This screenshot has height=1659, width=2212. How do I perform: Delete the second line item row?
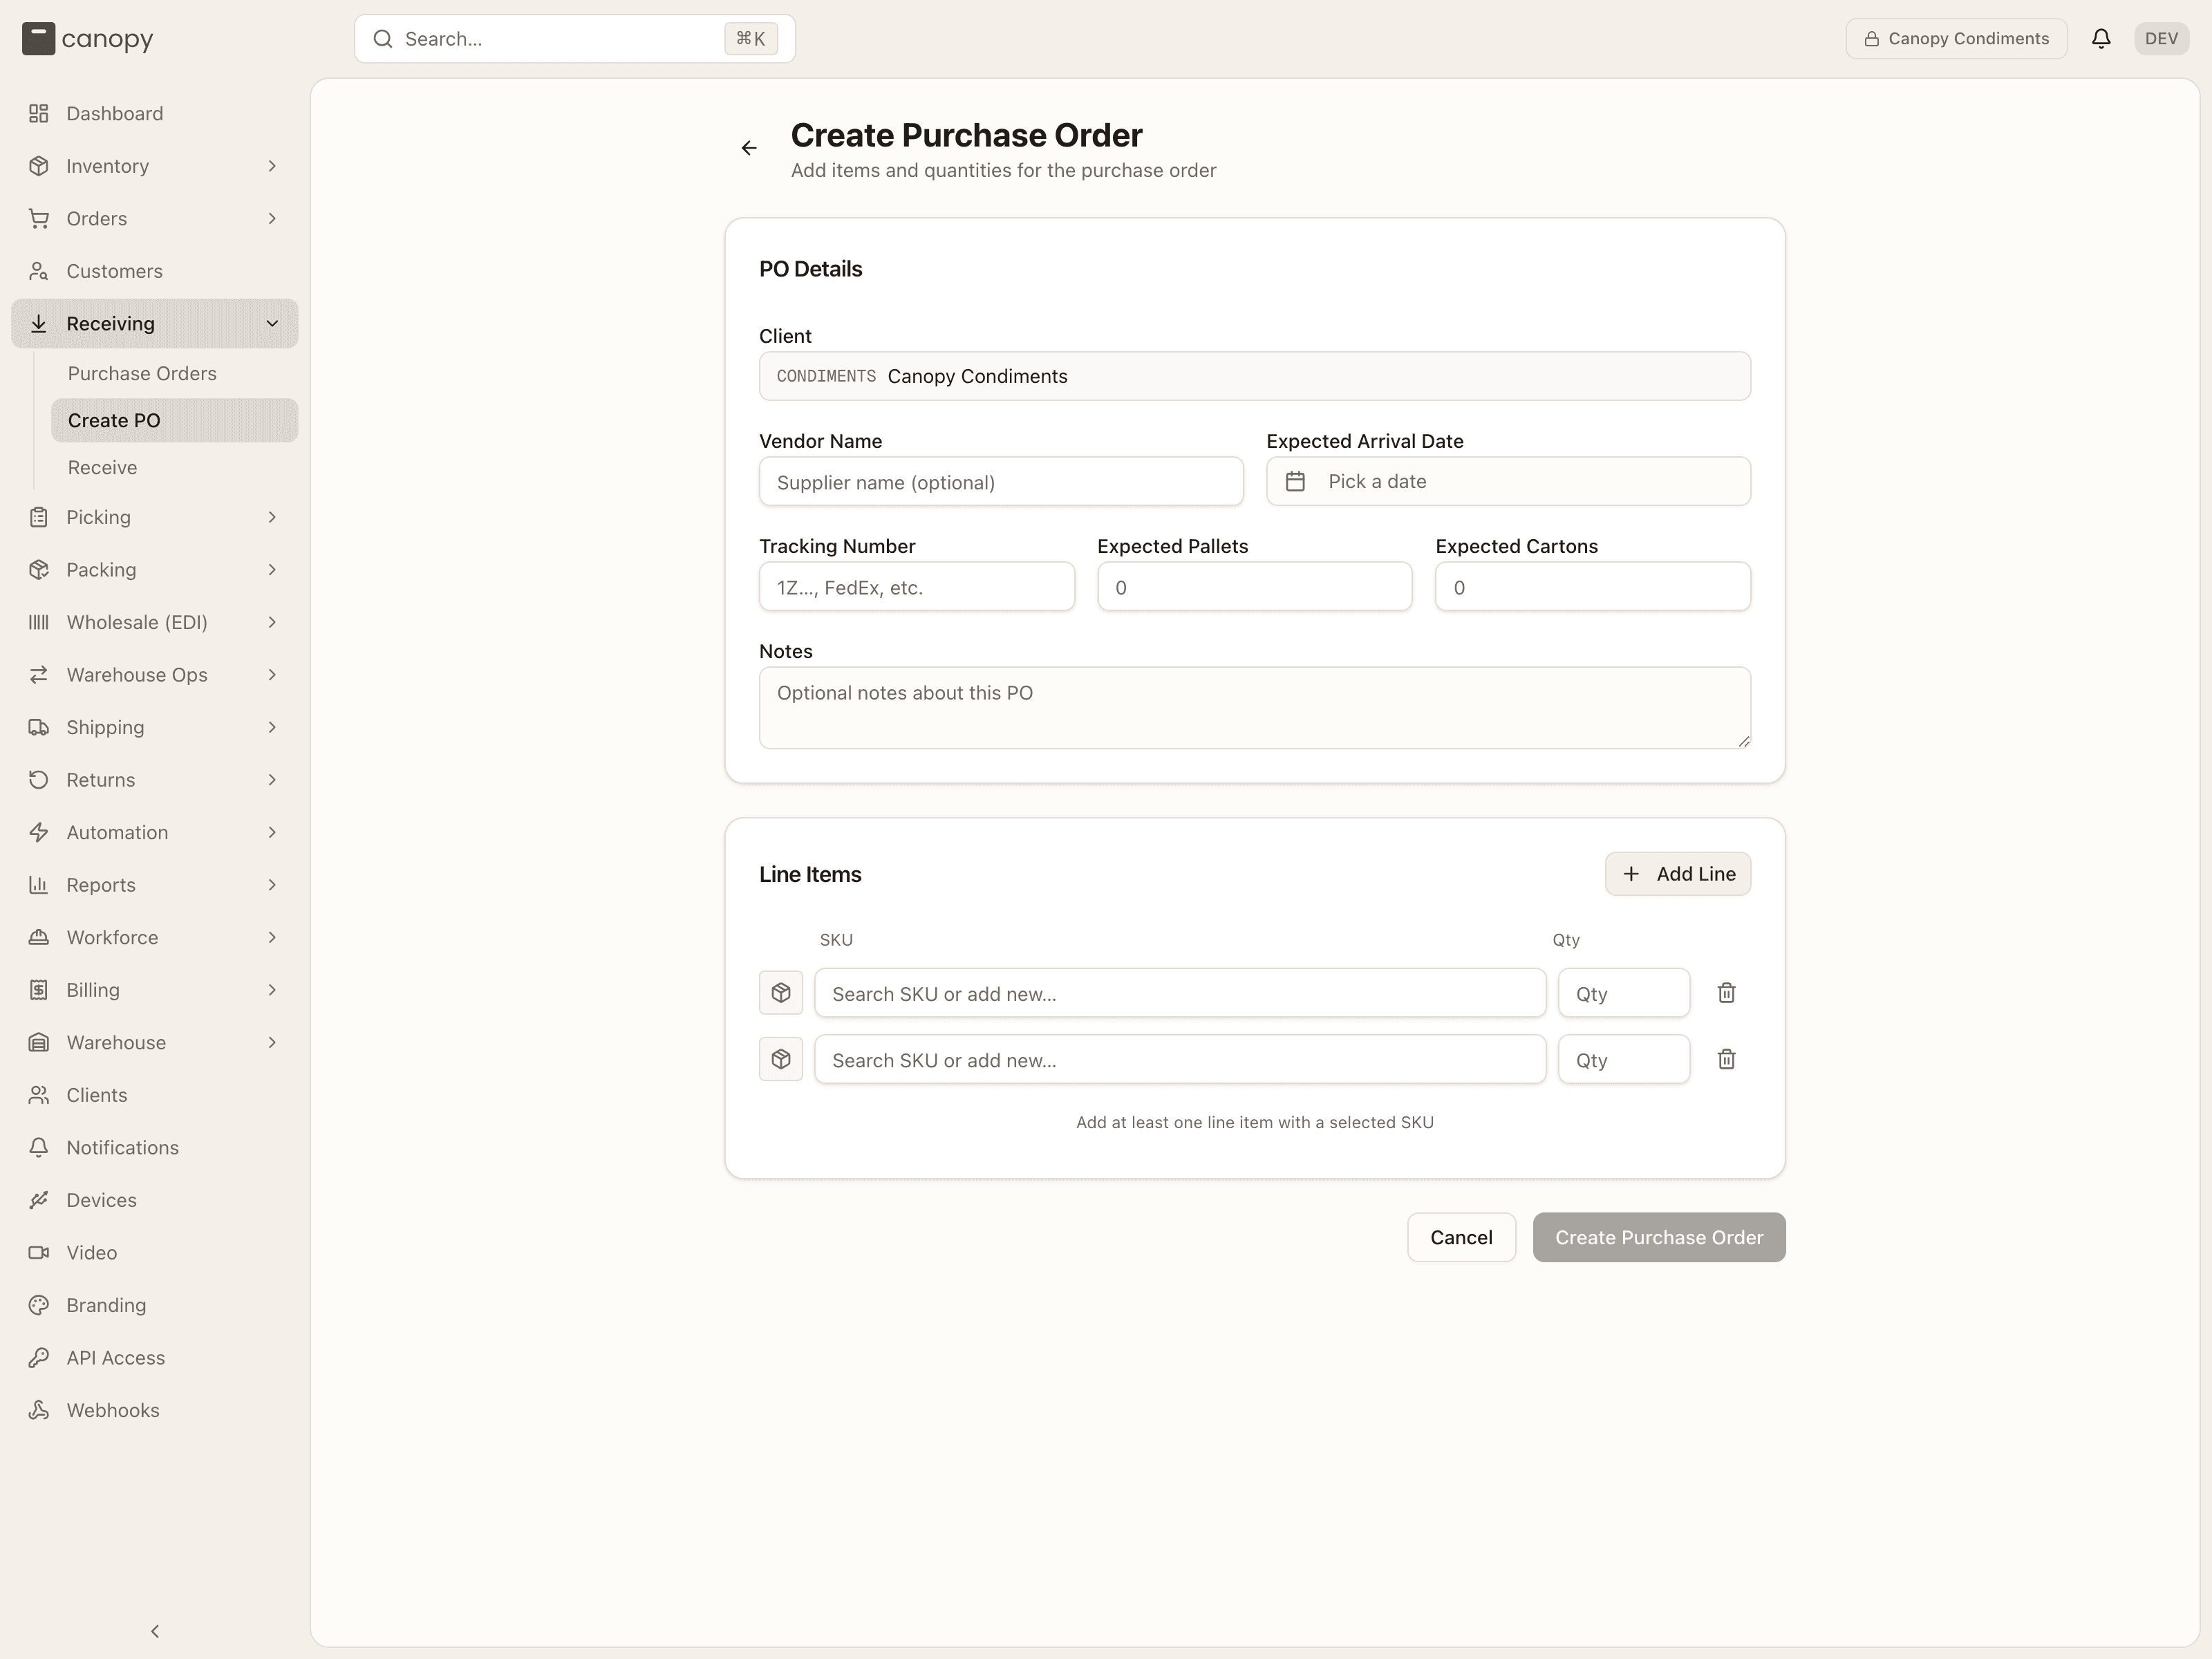coord(1726,1059)
